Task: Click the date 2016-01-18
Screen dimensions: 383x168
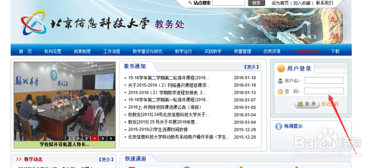Action: tap(245, 78)
